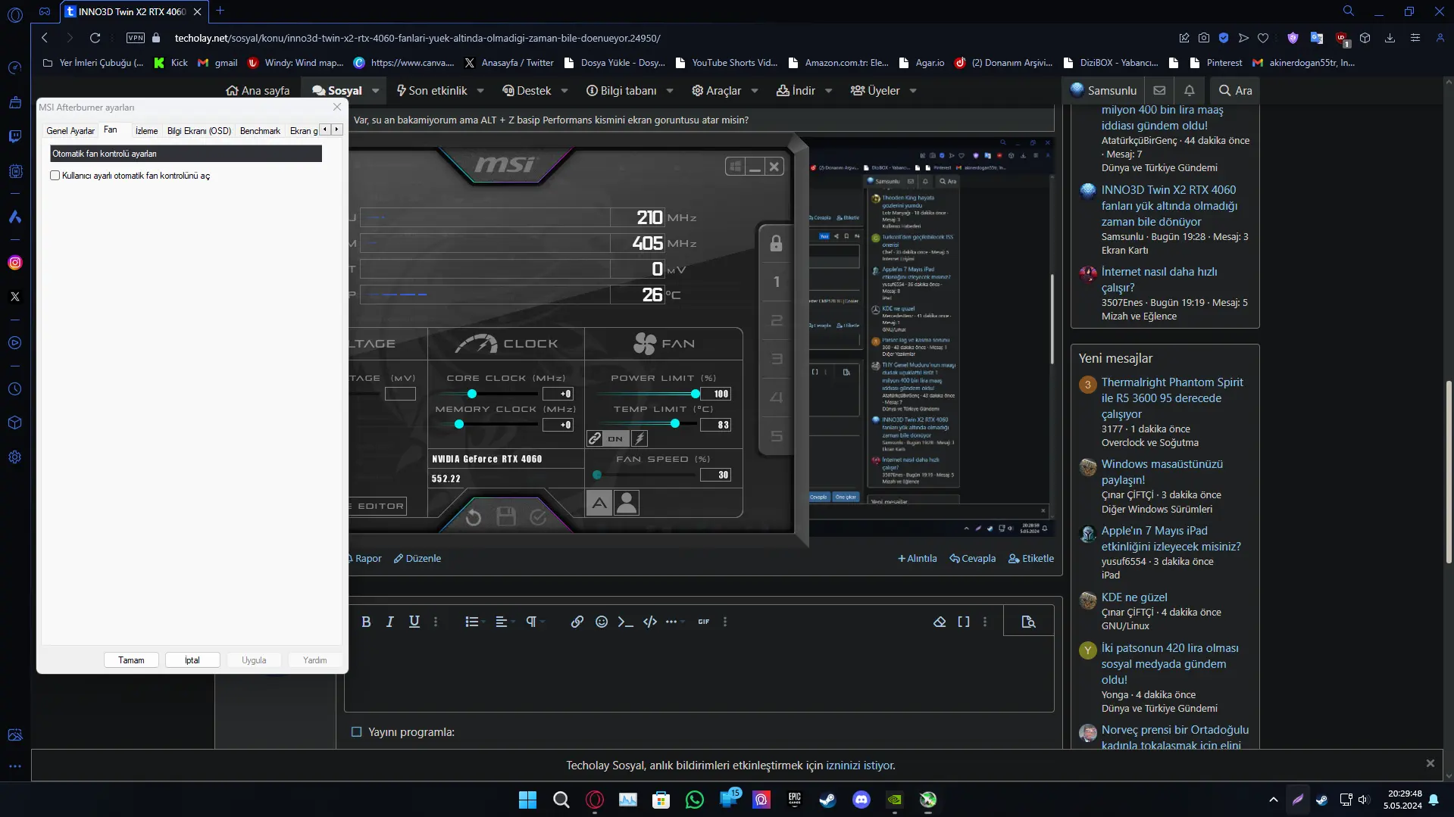Expand the Sosyal menu dropdown arrow
This screenshot has width=1454, height=817.
pos(376,91)
